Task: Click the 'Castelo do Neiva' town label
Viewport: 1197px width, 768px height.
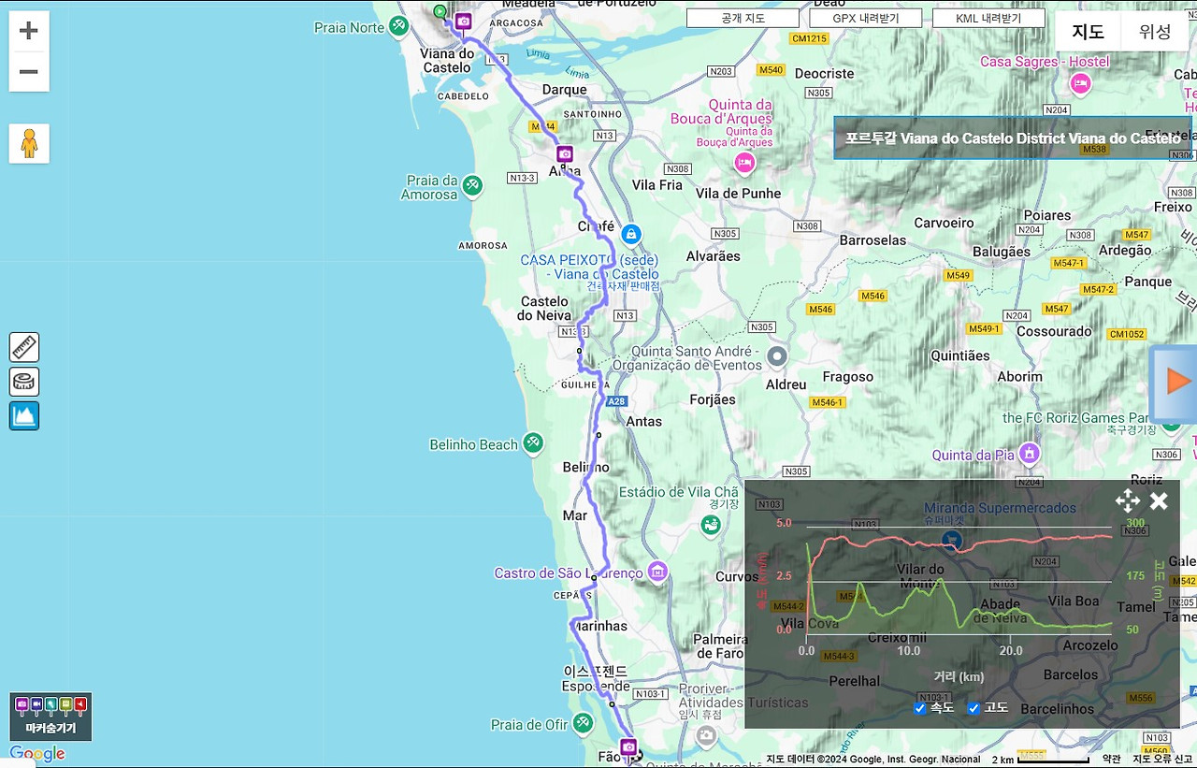Action: click(x=544, y=309)
